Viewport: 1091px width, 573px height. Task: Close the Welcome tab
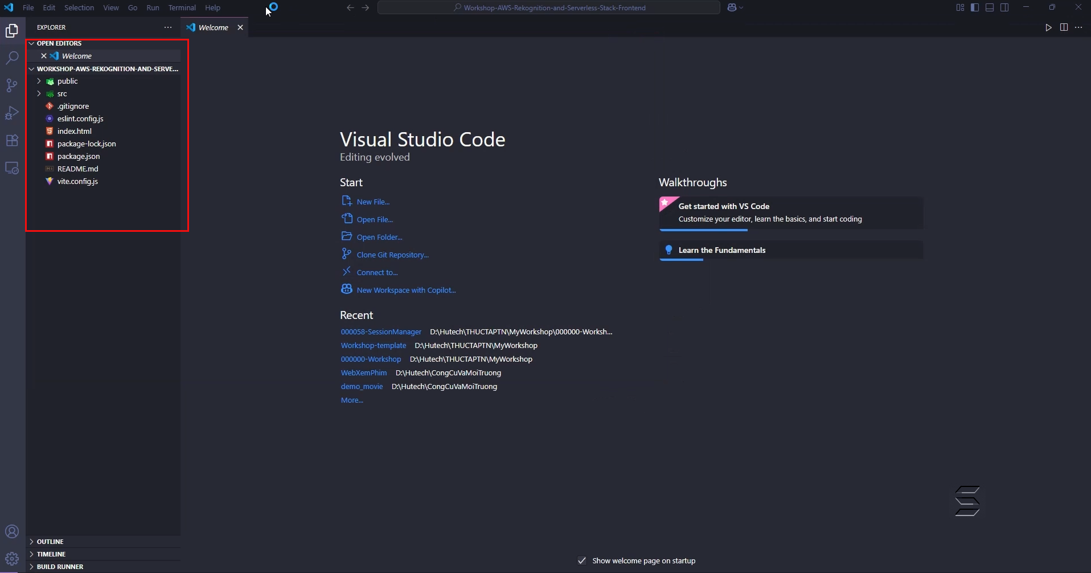coord(240,27)
